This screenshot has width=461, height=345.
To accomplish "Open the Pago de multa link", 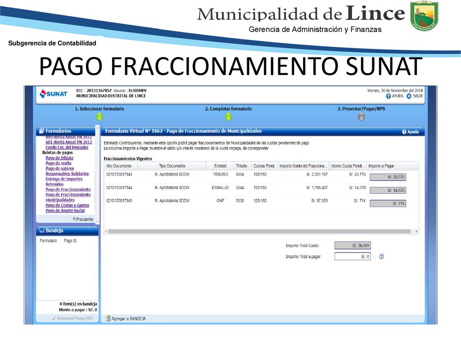I will pos(58,163).
